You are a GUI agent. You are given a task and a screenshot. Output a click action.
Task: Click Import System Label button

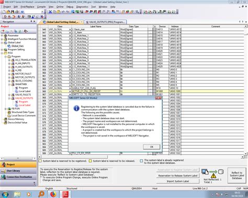coord(178,181)
